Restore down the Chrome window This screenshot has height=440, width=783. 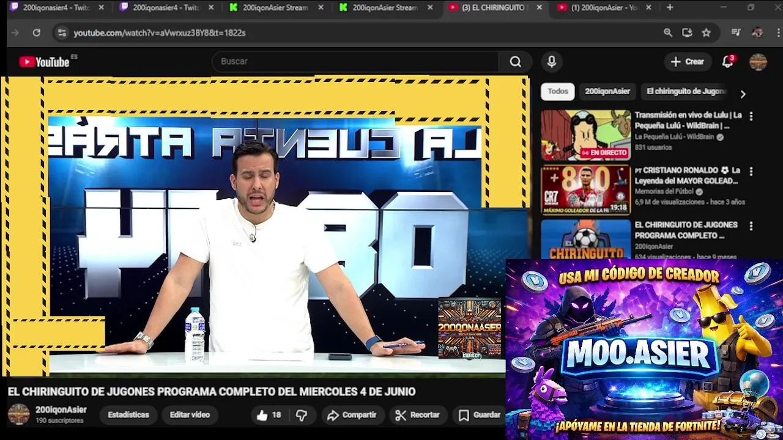(x=751, y=7)
